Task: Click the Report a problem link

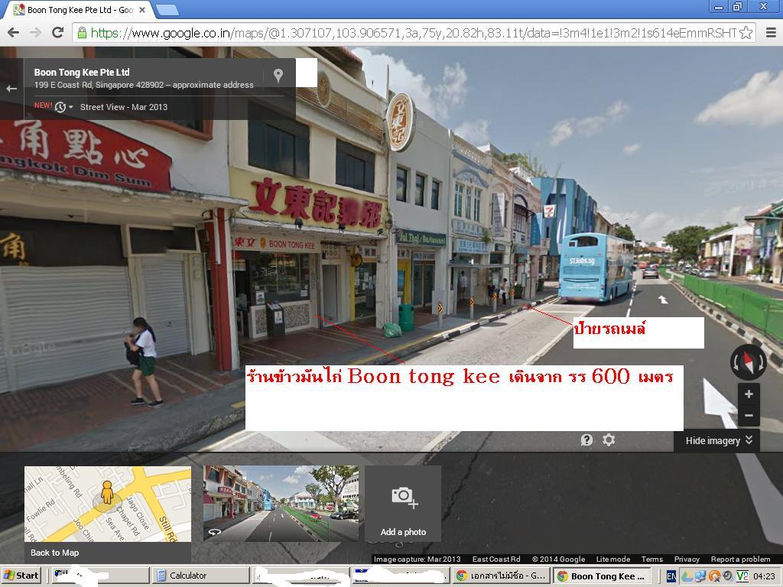Action: [740, 559]
